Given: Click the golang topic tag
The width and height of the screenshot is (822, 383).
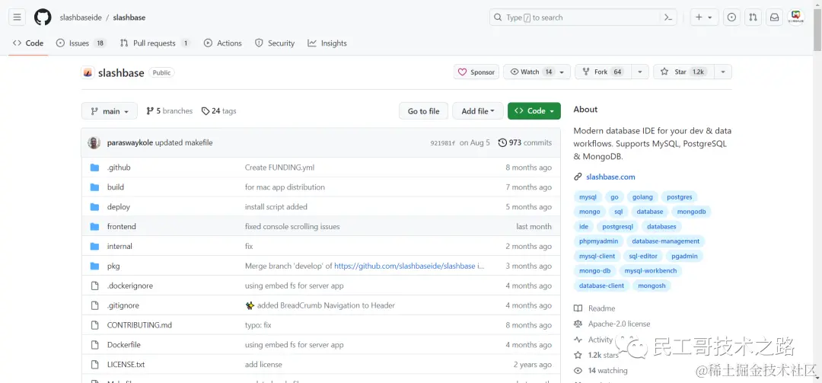Looking at the screenshot, I should coord(642,197).
